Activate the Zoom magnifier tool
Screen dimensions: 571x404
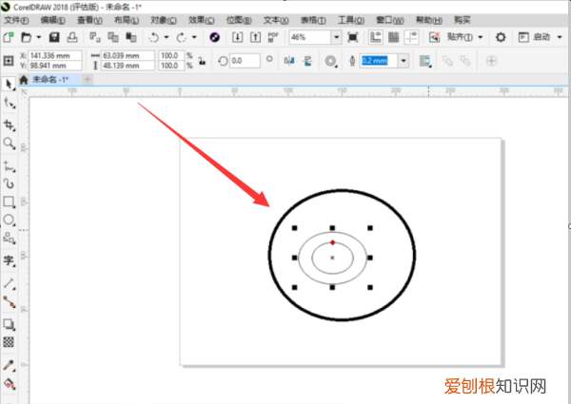pyautogui.click(x=10, y=144)
